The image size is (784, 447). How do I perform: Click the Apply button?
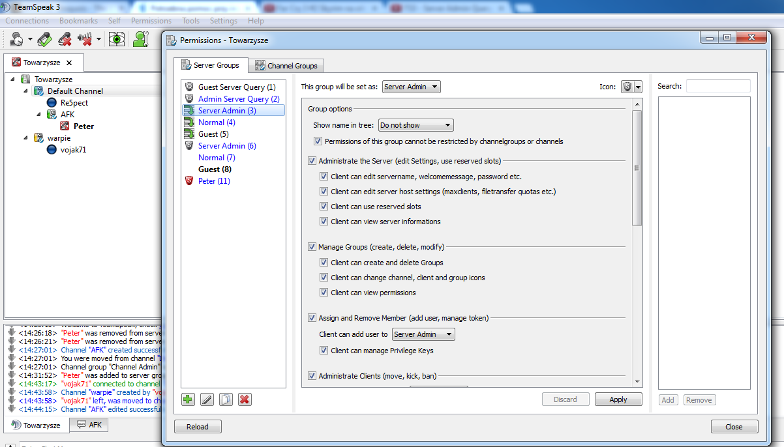(618, 399)
